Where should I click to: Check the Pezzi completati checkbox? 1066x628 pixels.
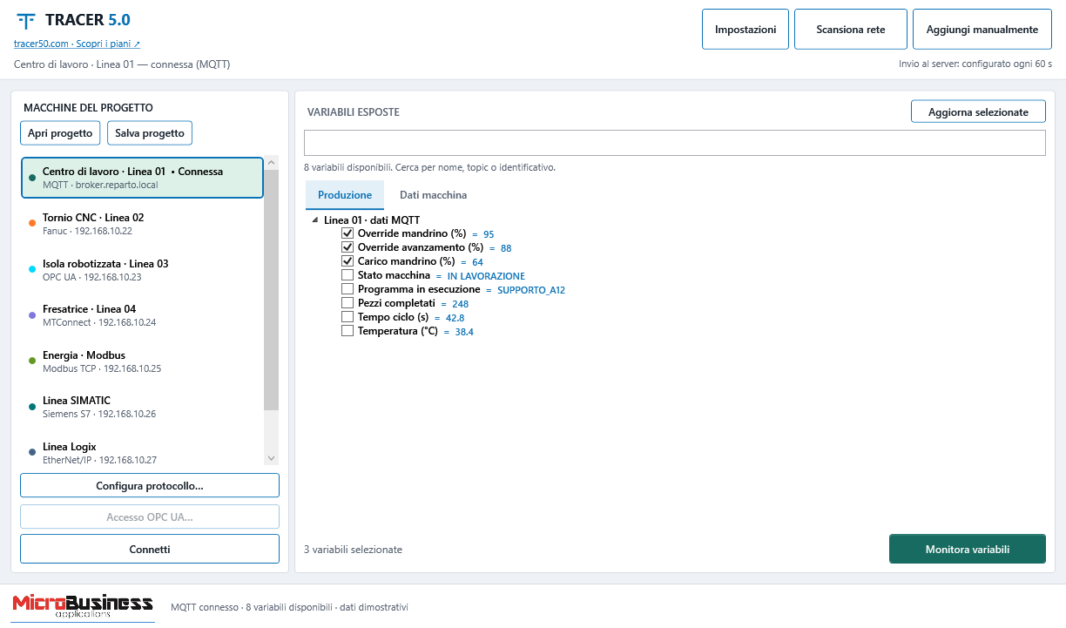[347, 303]
